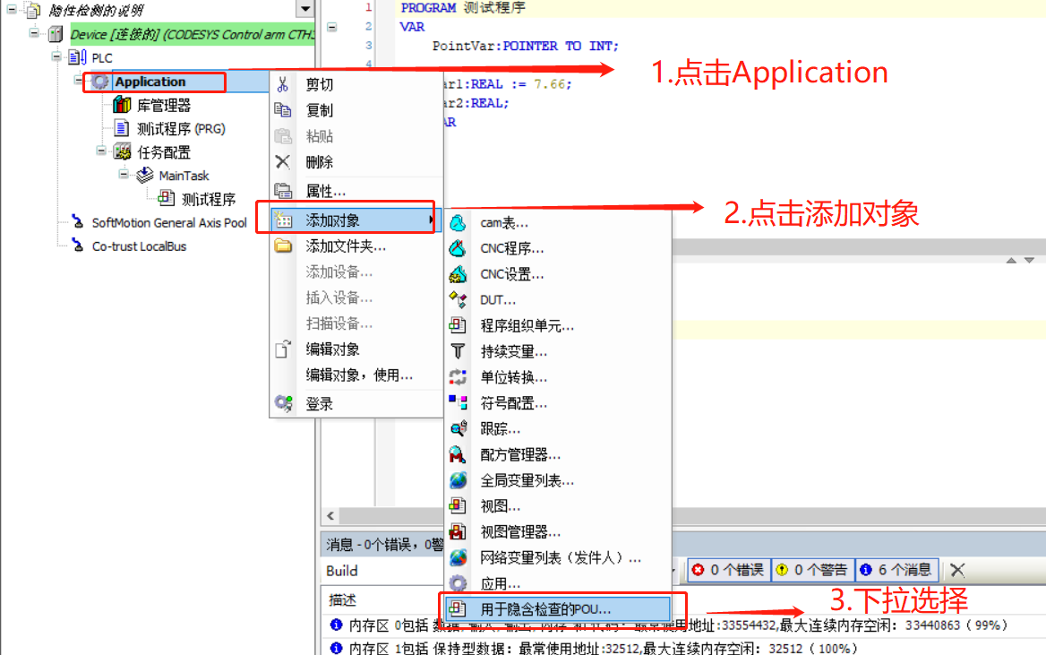This screenshot has width=1046, height=655.
Task: Click the MainTask icon in tree
Action: pos(145,175)
